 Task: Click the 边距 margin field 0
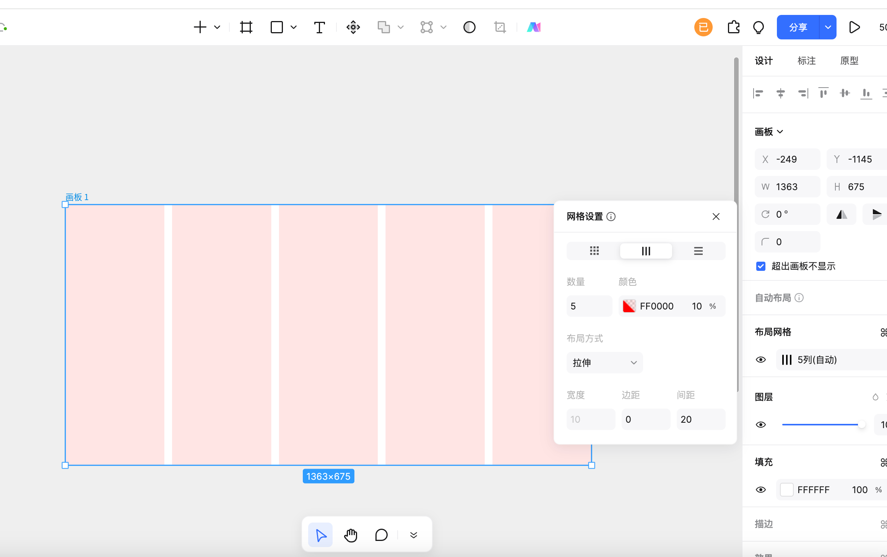tap(646, 419)
